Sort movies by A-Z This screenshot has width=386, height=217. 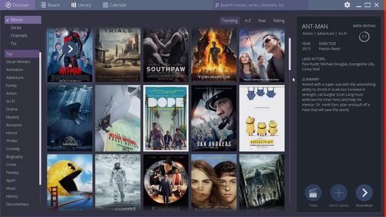click(x=248, y=20)
